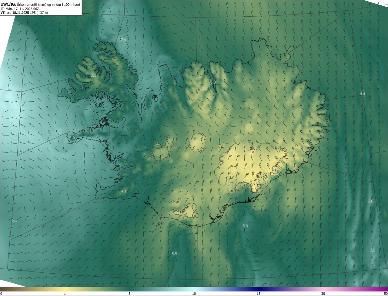Click the 4.4 value label over the sea
The height and width of the screenshot is (296, 388).
coord(362,94)
